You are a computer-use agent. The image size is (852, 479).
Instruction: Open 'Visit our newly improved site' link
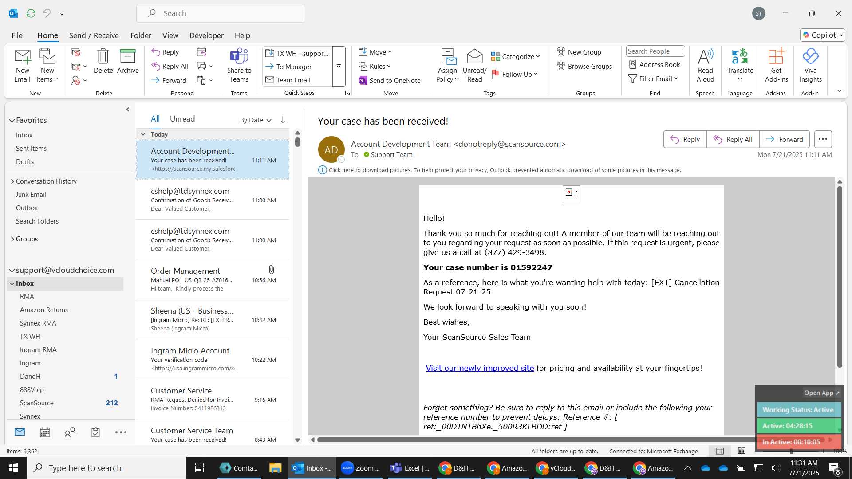(x=480, y=368)
